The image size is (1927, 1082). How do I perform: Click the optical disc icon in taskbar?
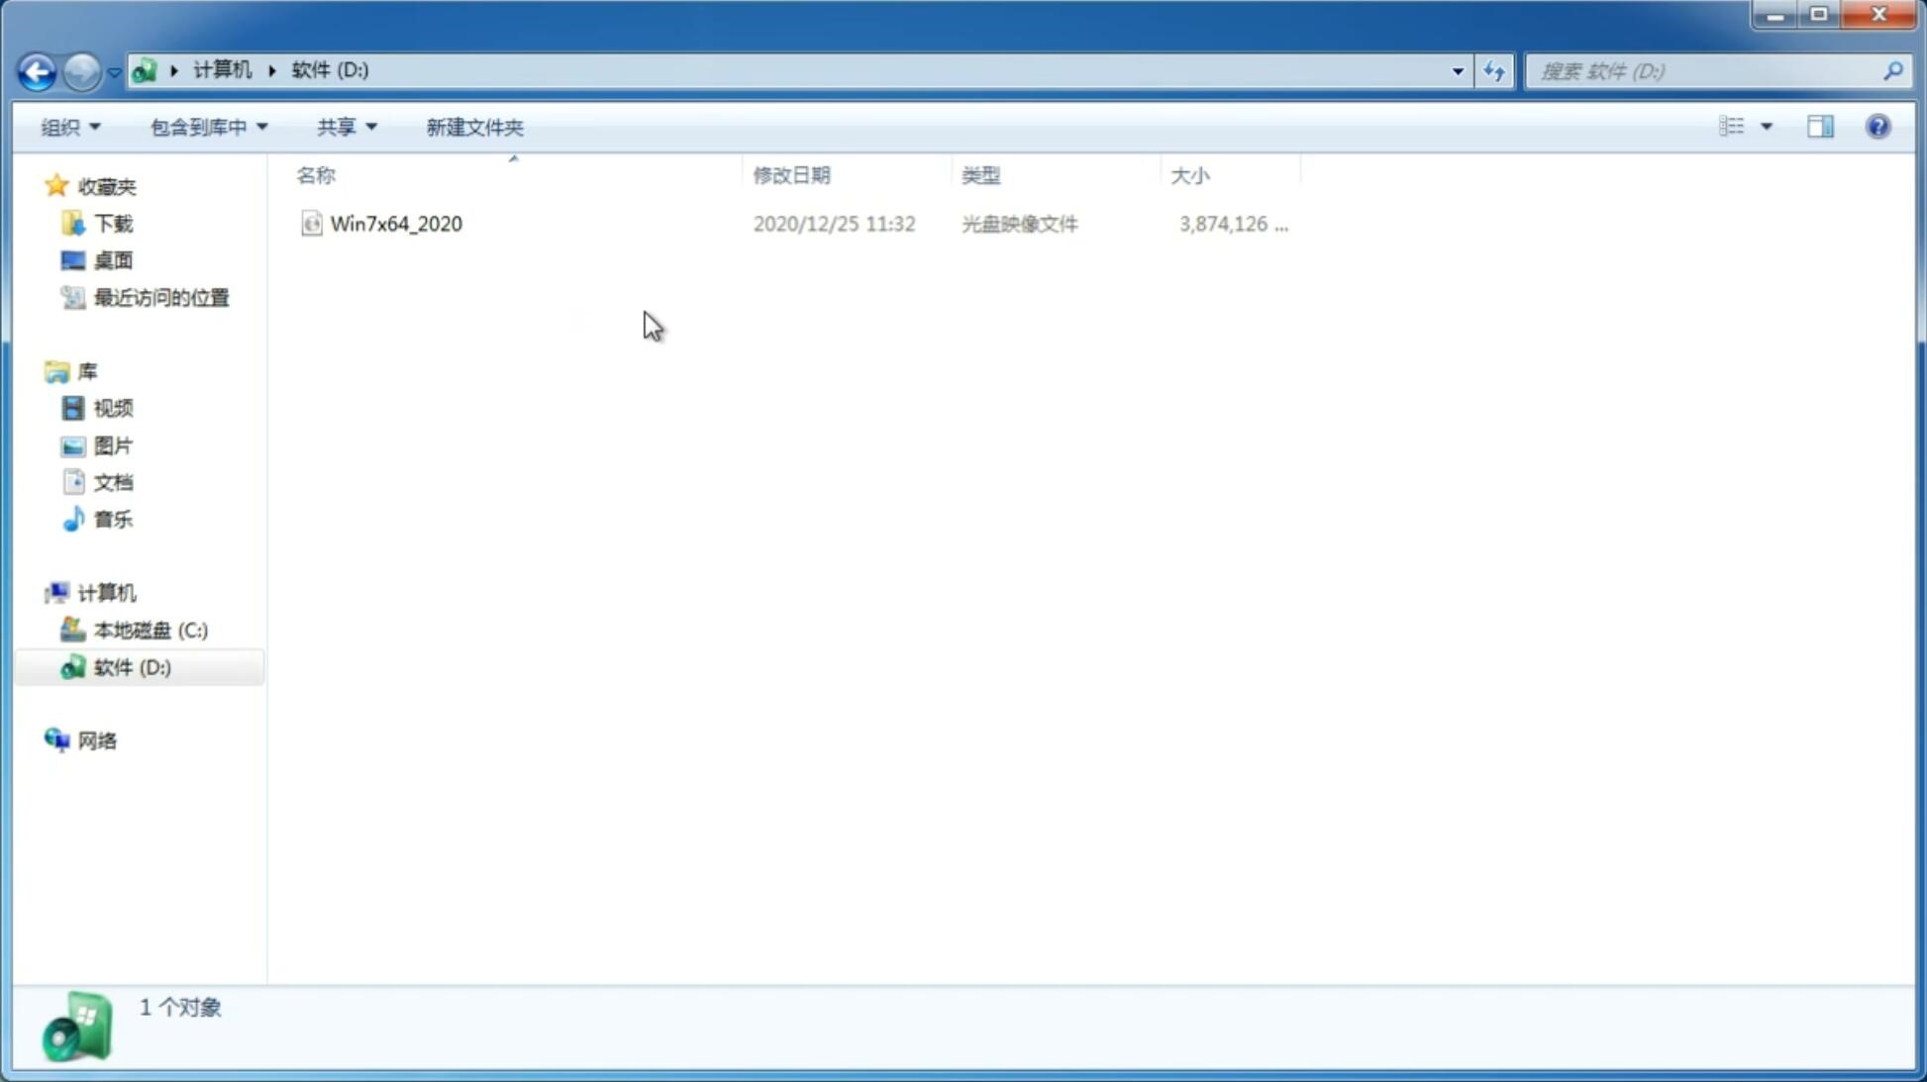point(75,1030)
